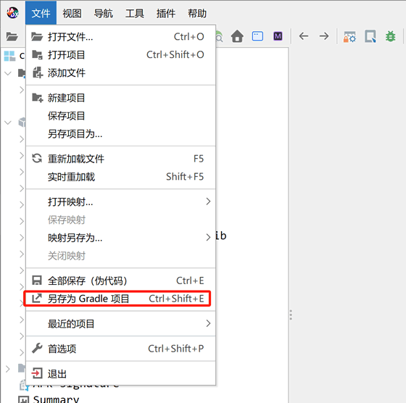
Task: Click the deobfuscation lock-gear icon
Action: [x=349, y=36]
